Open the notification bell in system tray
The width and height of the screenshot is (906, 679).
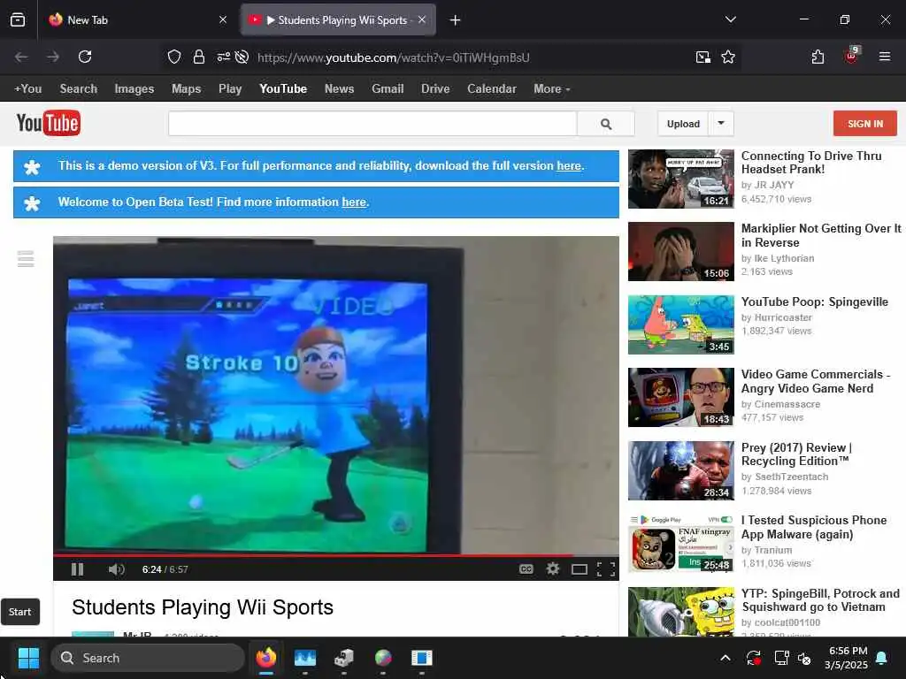[881, 658]
